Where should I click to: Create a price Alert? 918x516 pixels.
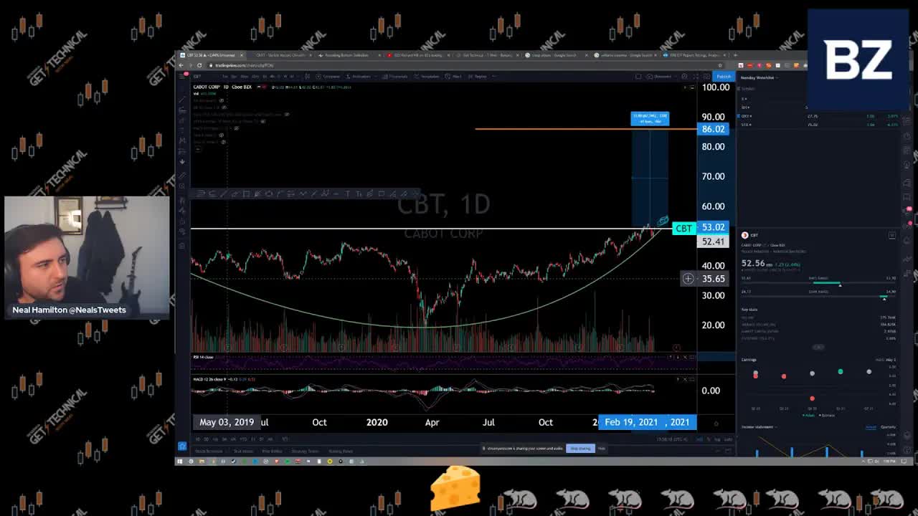455,77
